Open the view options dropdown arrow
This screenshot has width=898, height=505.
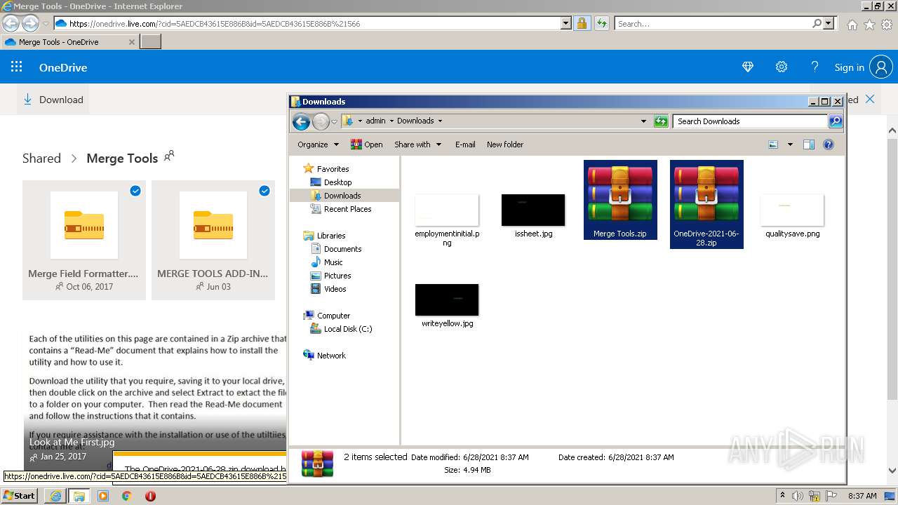790,144
